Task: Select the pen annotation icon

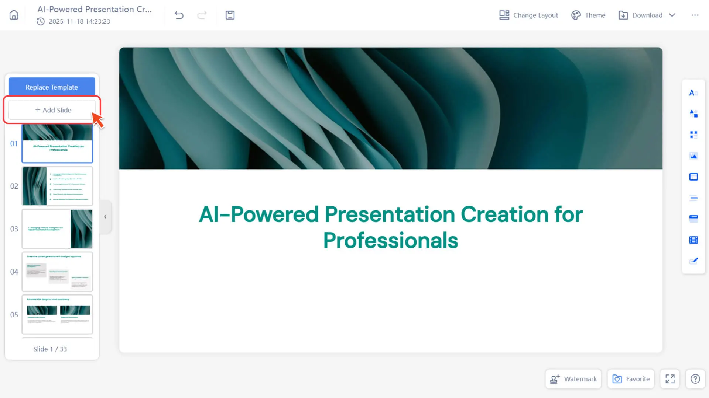Action: click(x=693, y=261)
